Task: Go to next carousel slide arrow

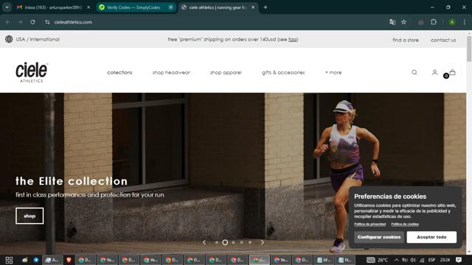Action: tap(263, 242)
